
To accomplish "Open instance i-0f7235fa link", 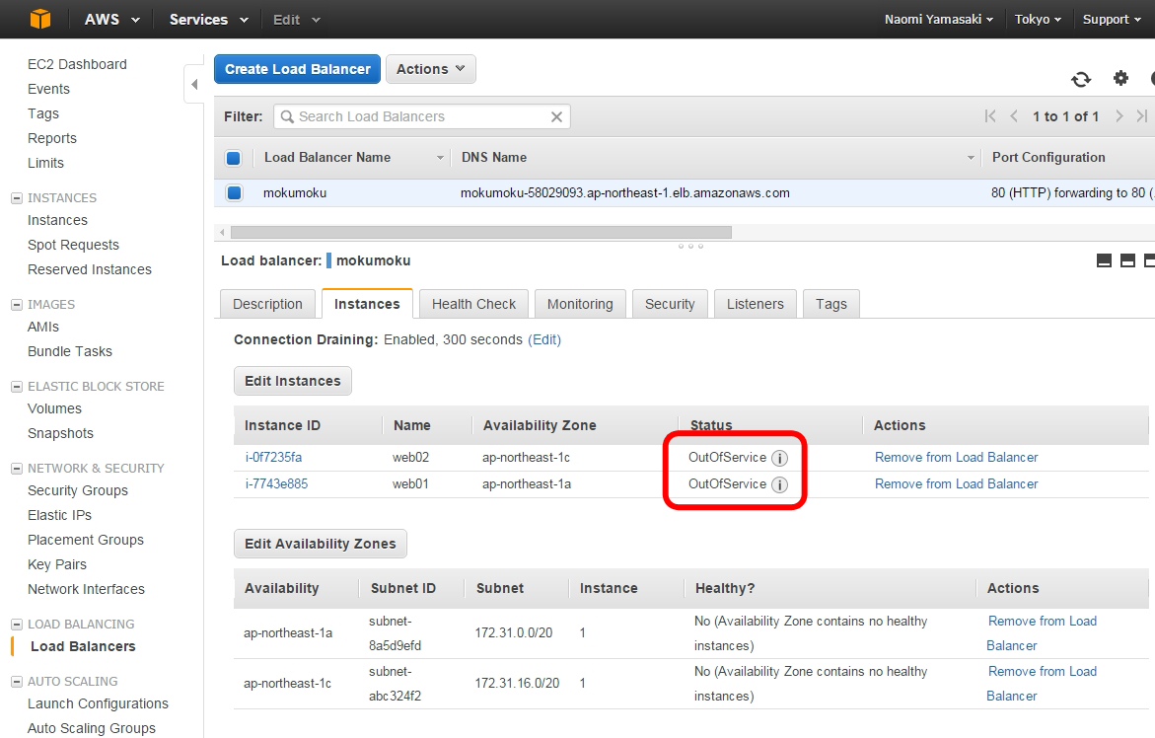I will [273, 458].
